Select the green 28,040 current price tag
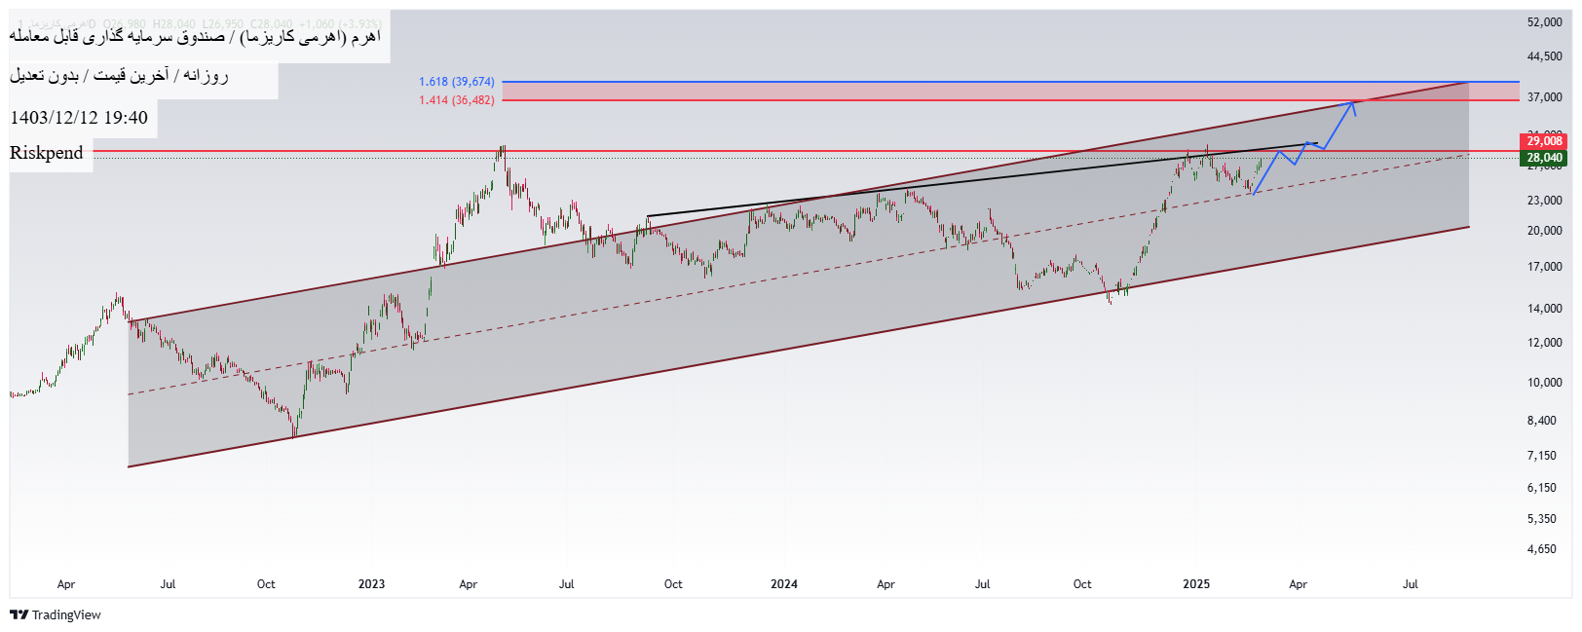This screenshot has width=1582, height=632. pos(1544,158)
